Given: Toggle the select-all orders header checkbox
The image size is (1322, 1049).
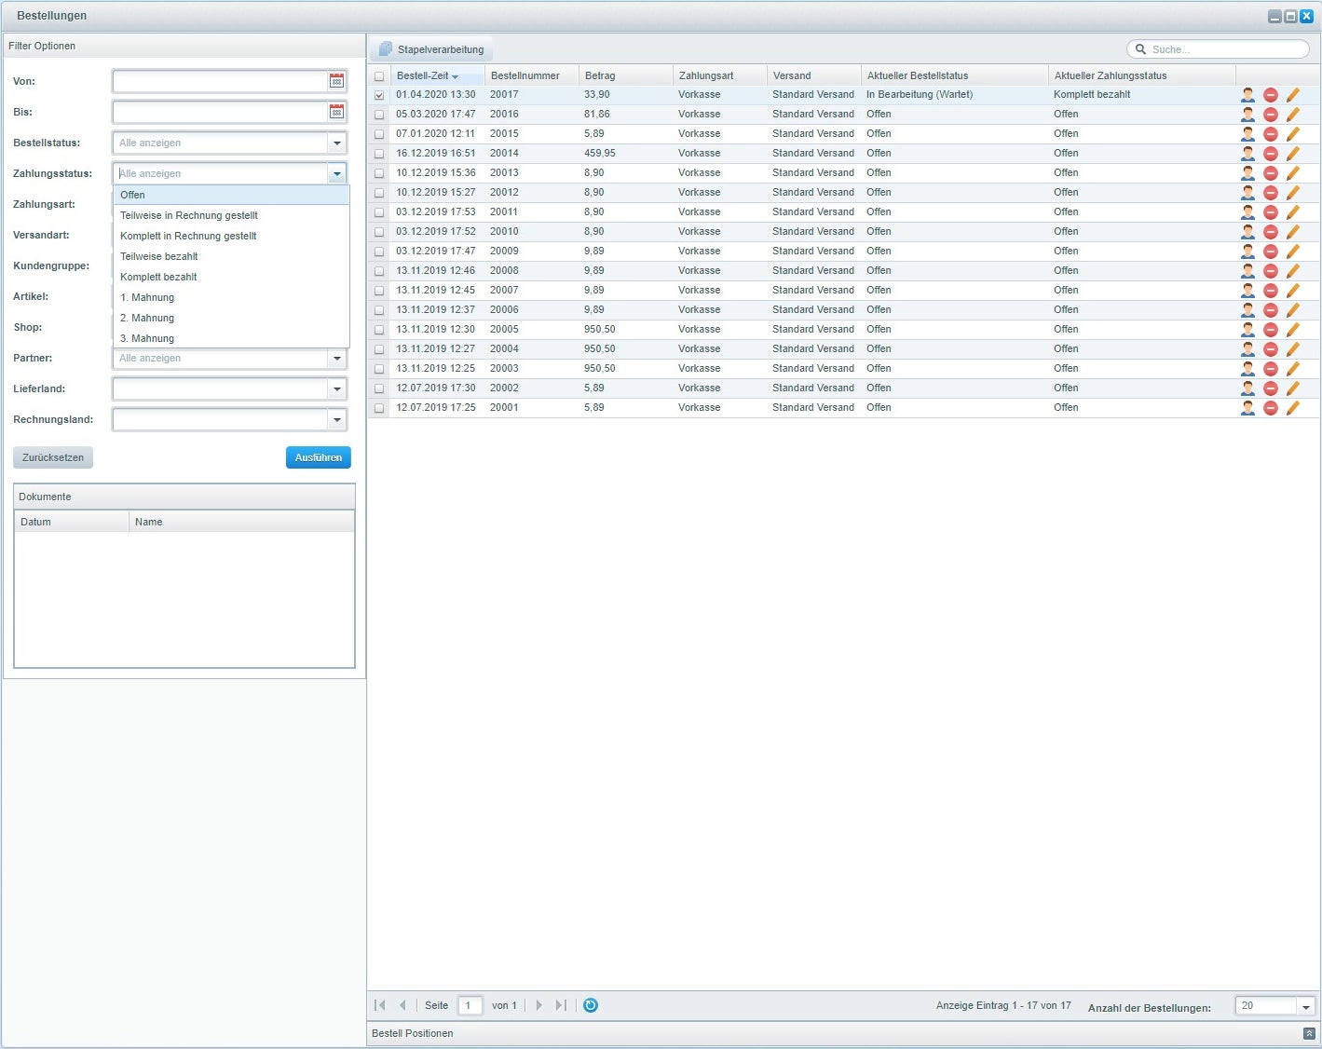Looking at the screenshot, I should pos(379,76).
